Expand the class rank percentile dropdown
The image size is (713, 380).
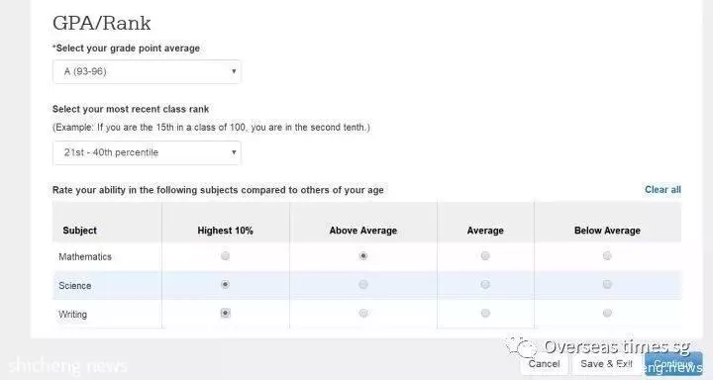147,152
